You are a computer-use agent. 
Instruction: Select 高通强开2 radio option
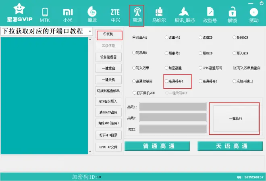coord(208,81)
